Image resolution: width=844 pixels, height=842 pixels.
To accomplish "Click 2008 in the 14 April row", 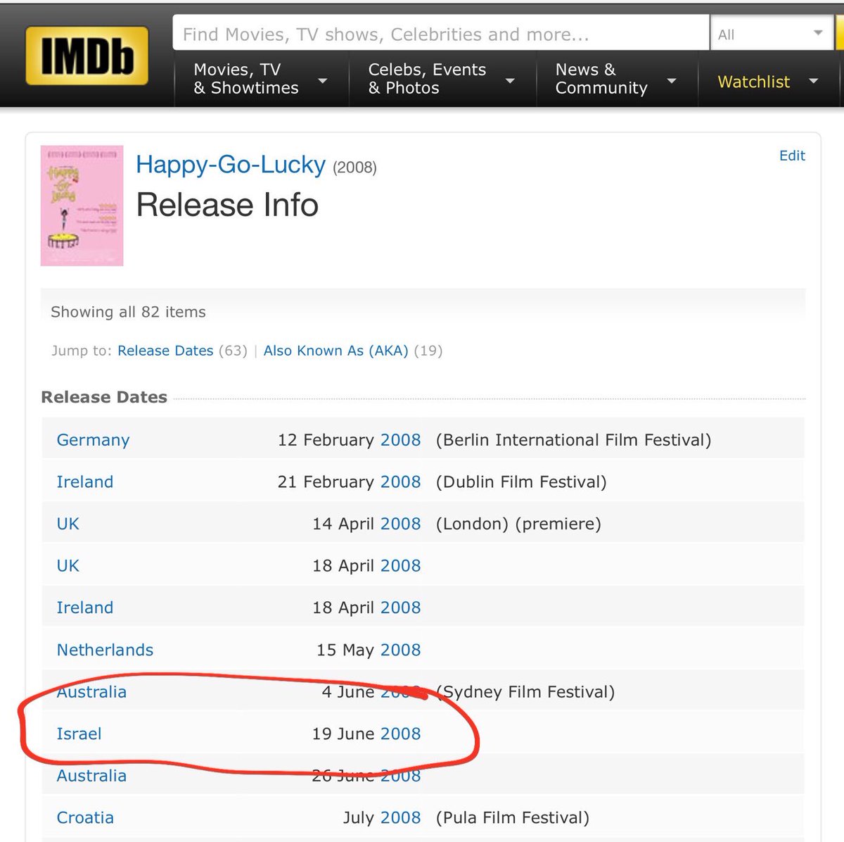I will pyautogui.click(x=400, y=524).
